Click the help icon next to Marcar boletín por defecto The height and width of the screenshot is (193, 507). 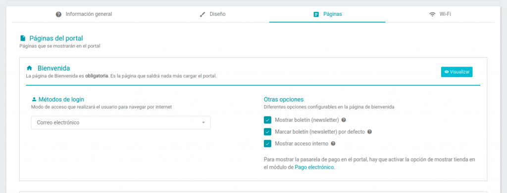point(369,132)
